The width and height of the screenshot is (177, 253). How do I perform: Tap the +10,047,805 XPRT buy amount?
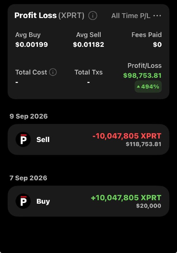[x=126, y=197]
